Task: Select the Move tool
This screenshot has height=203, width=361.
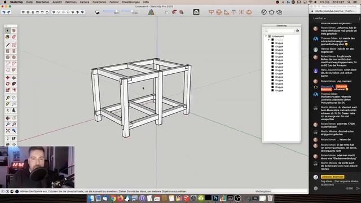Action: (7, 78)
